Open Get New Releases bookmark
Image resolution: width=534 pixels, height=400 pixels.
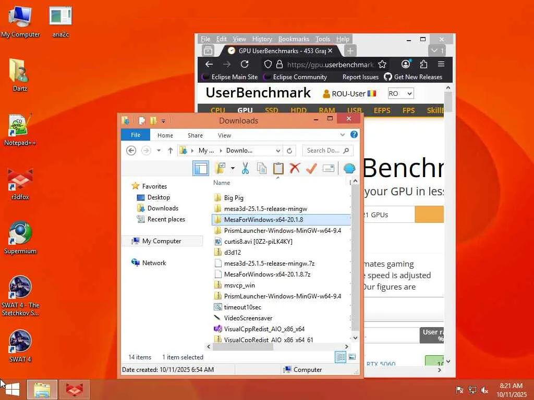click(x=413, y=77)
